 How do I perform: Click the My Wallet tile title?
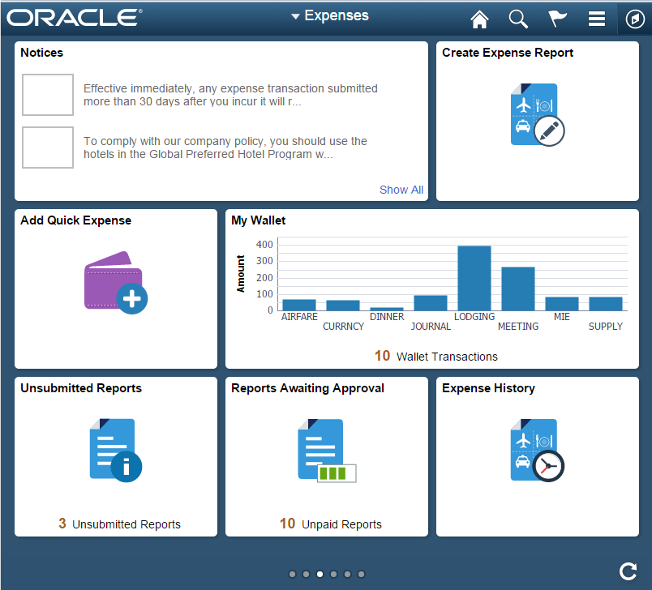point(258,220)
